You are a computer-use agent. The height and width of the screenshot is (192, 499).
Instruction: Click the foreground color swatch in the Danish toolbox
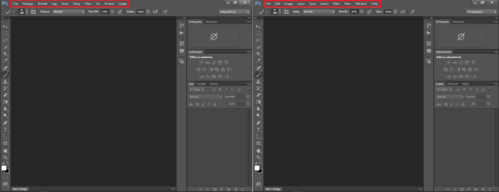(x=4, y=168)
